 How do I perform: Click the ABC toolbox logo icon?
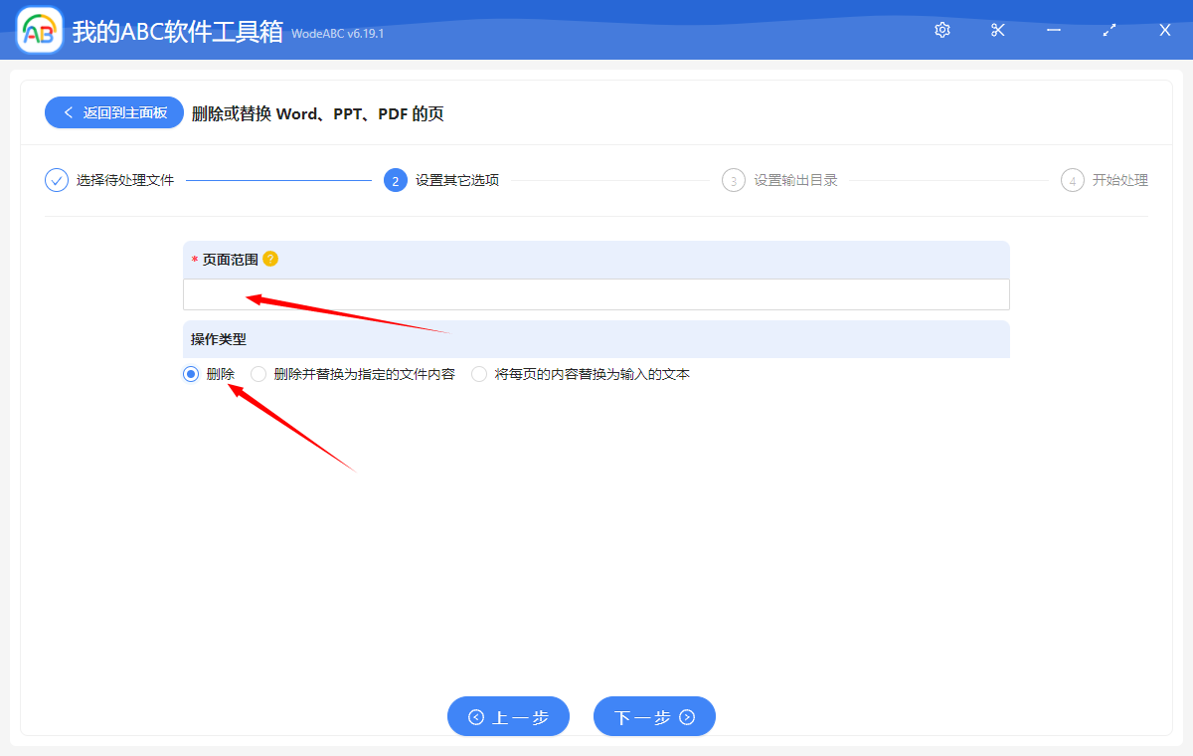pos(39,30)
